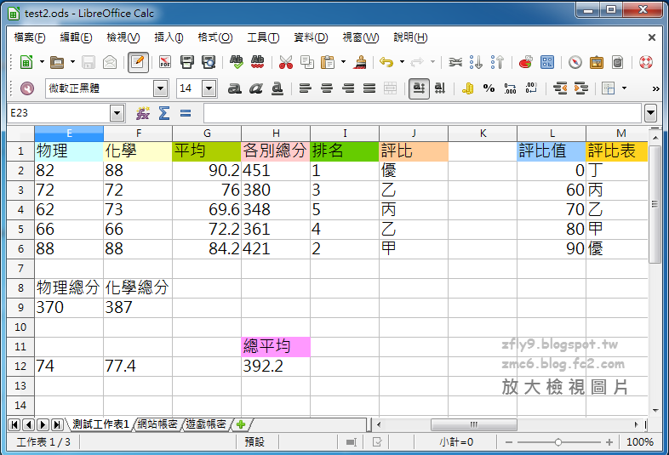This screenshot has width=669, height=455.
Task: Toggle AutoSpellcheck
Action: [x=257, y=62]
